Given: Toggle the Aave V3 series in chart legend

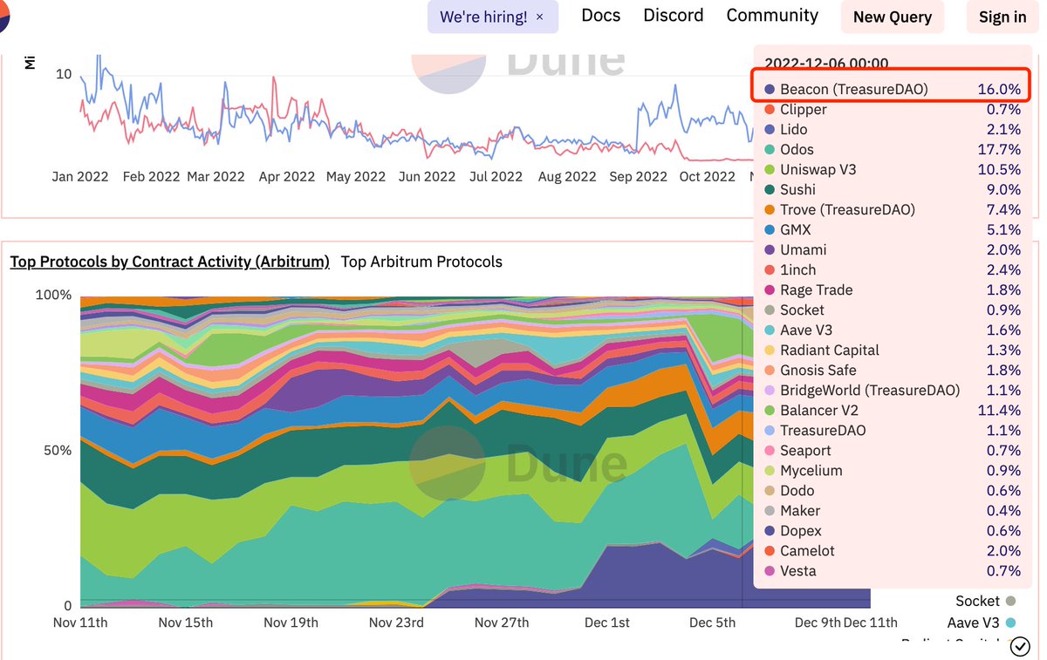Looking at the screenshot, I should (982, 623).
